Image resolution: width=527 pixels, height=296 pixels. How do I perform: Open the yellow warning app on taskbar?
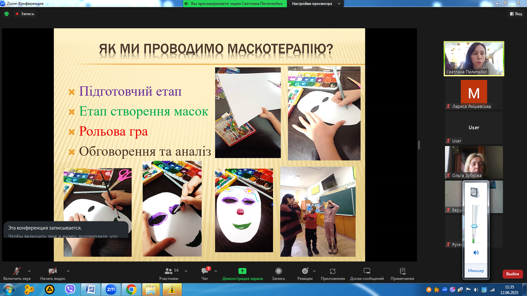click(172, 290)
